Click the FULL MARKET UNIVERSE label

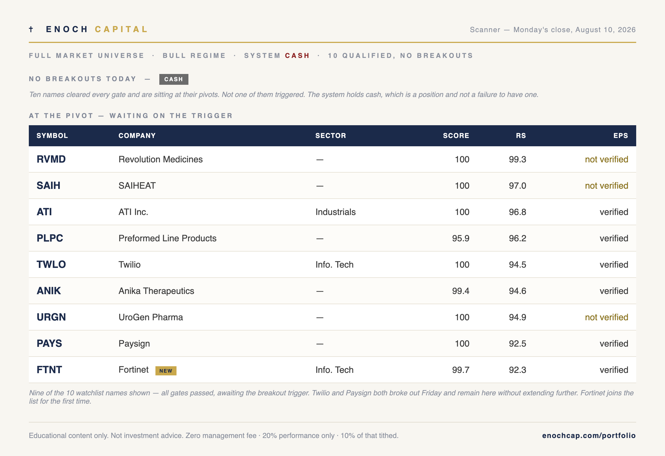pyautogui.click(x=86, y=55)
